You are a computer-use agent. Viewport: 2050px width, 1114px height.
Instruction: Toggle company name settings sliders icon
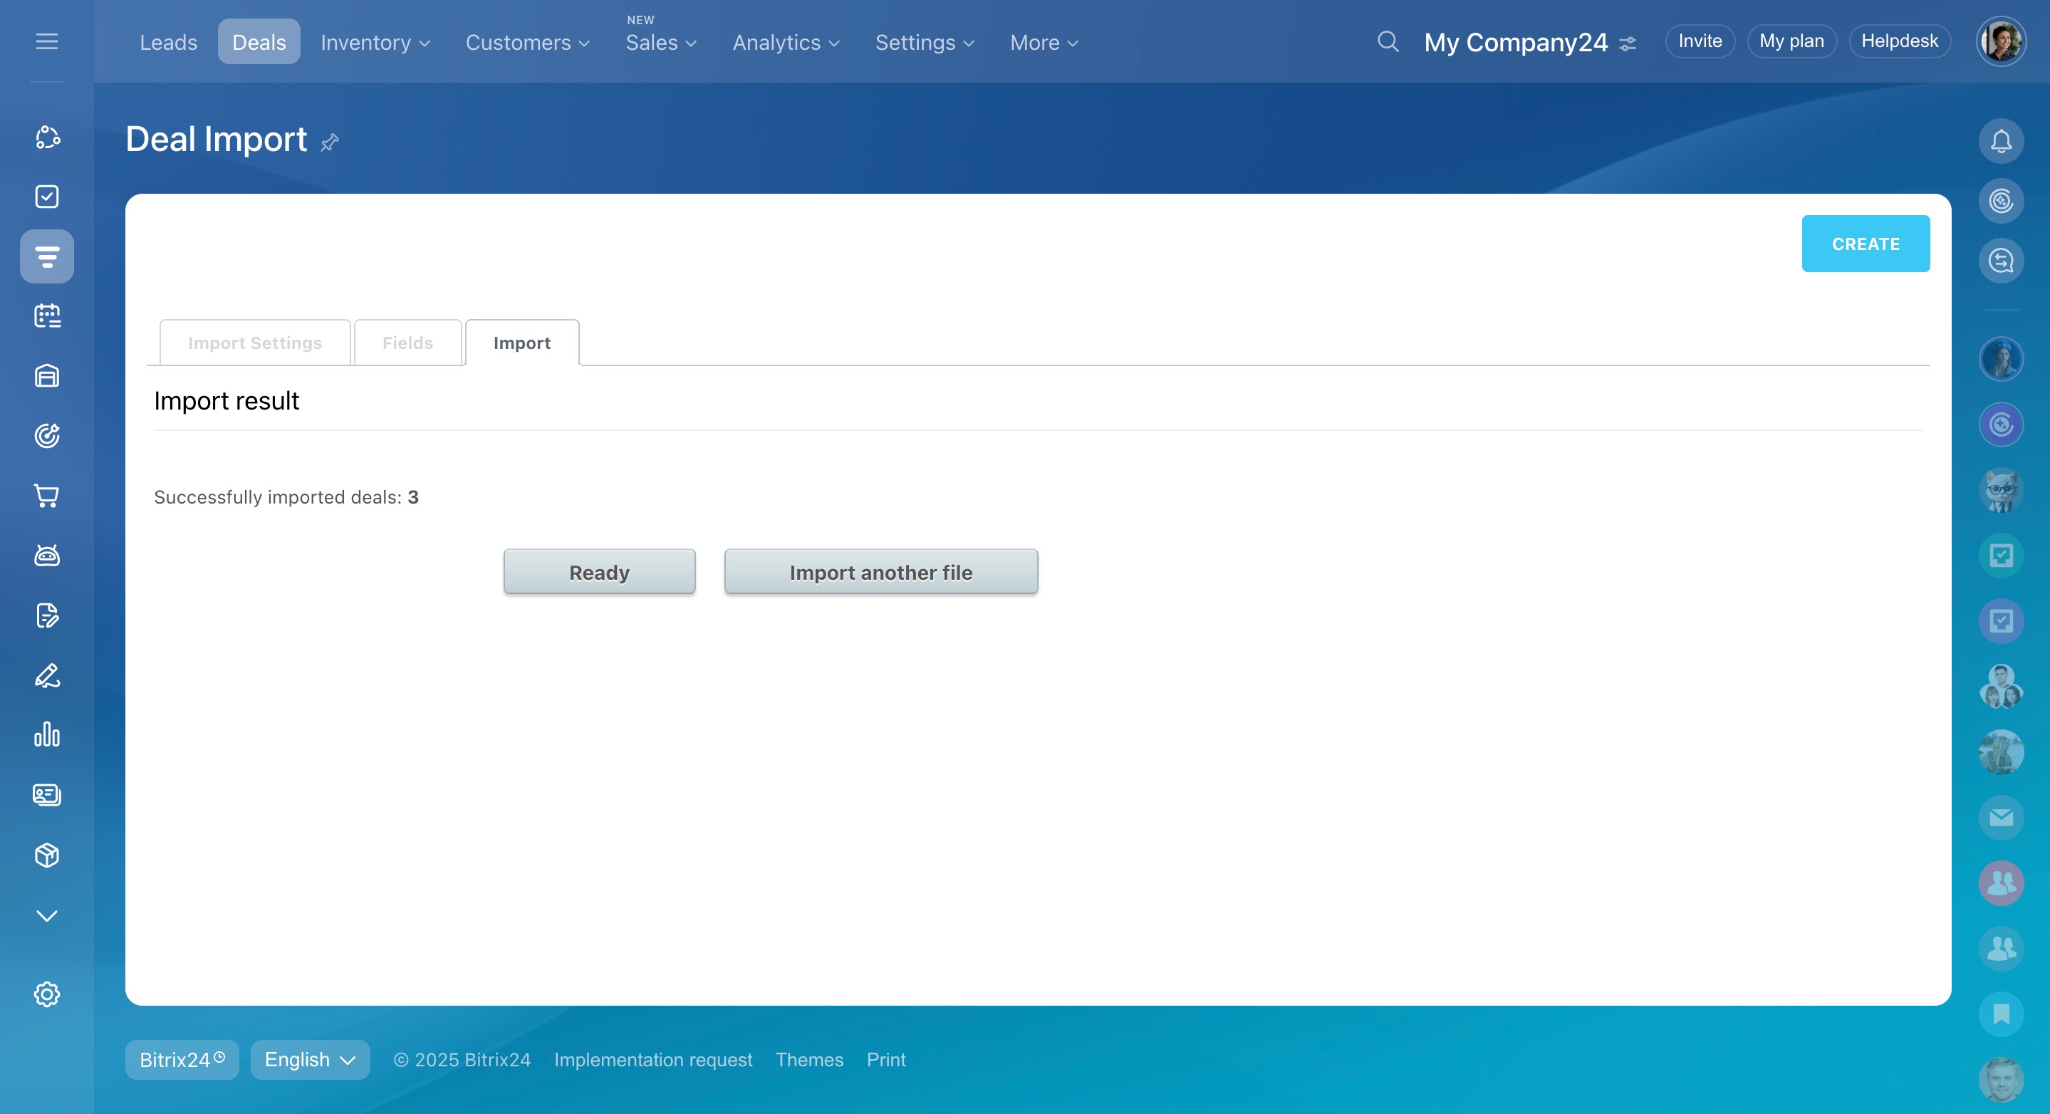tap(1628, 43)
